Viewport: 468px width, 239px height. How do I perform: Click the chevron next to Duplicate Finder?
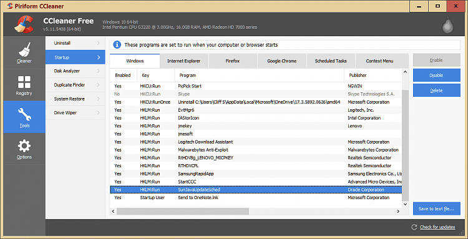99,85
